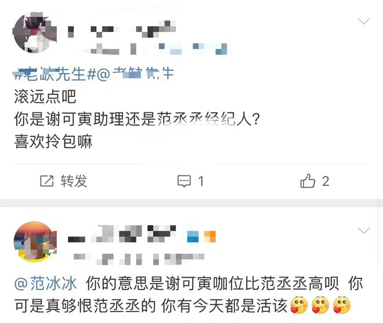
Task: Click the comment count 1
Action: (201, 181)
